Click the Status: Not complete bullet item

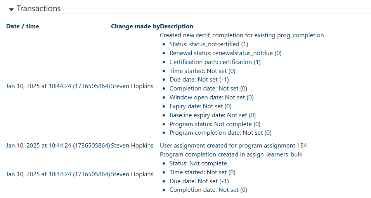tap(198, 163)
